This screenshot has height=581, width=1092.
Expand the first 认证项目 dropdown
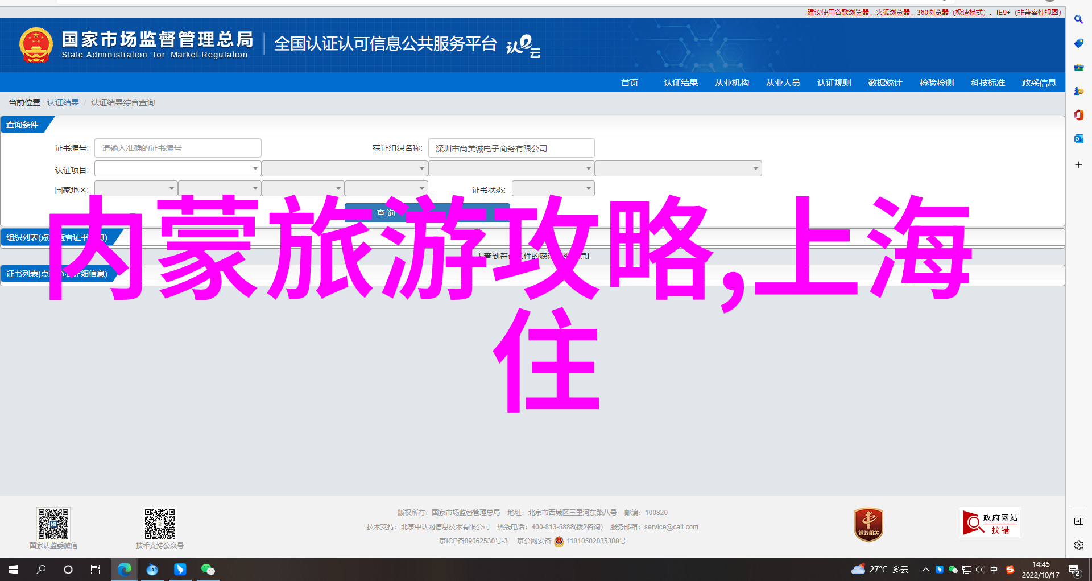point(177,168)
